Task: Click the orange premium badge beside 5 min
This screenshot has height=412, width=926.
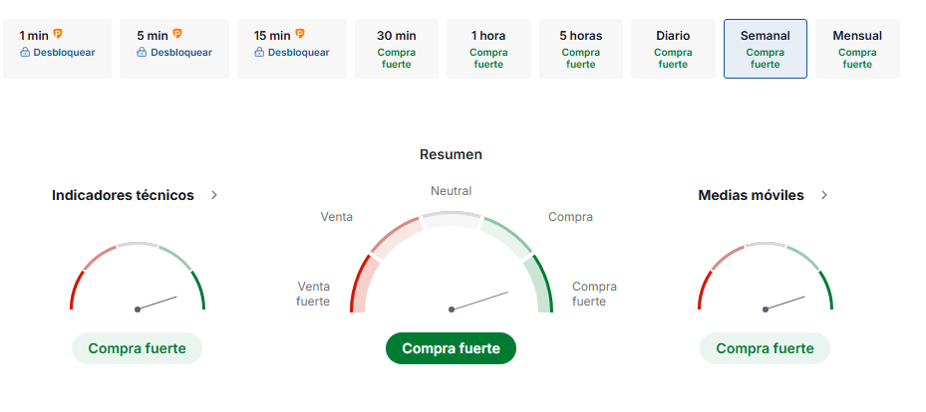Action: [177, 34]
